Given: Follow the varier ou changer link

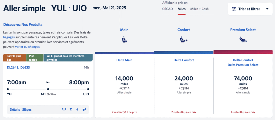Looking at the screenshot, I should point(27,46).
